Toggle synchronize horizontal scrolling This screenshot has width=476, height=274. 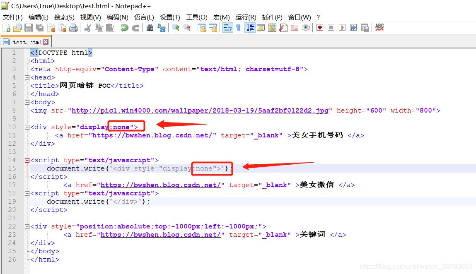tap(213, 28)
